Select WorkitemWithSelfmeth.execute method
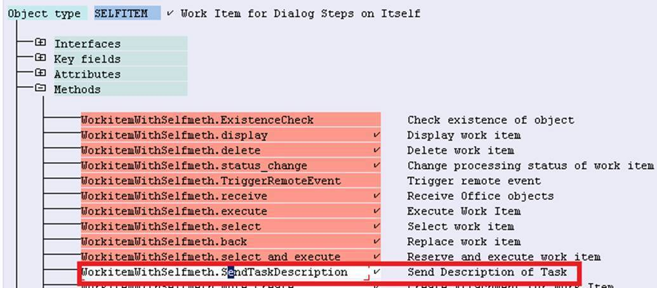 coord(174,211)
